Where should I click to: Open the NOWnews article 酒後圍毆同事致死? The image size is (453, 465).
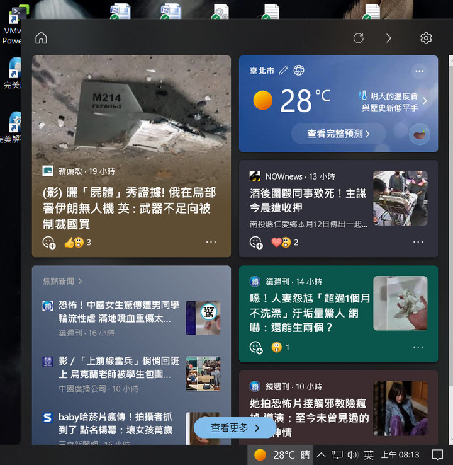tap(308, 200)
